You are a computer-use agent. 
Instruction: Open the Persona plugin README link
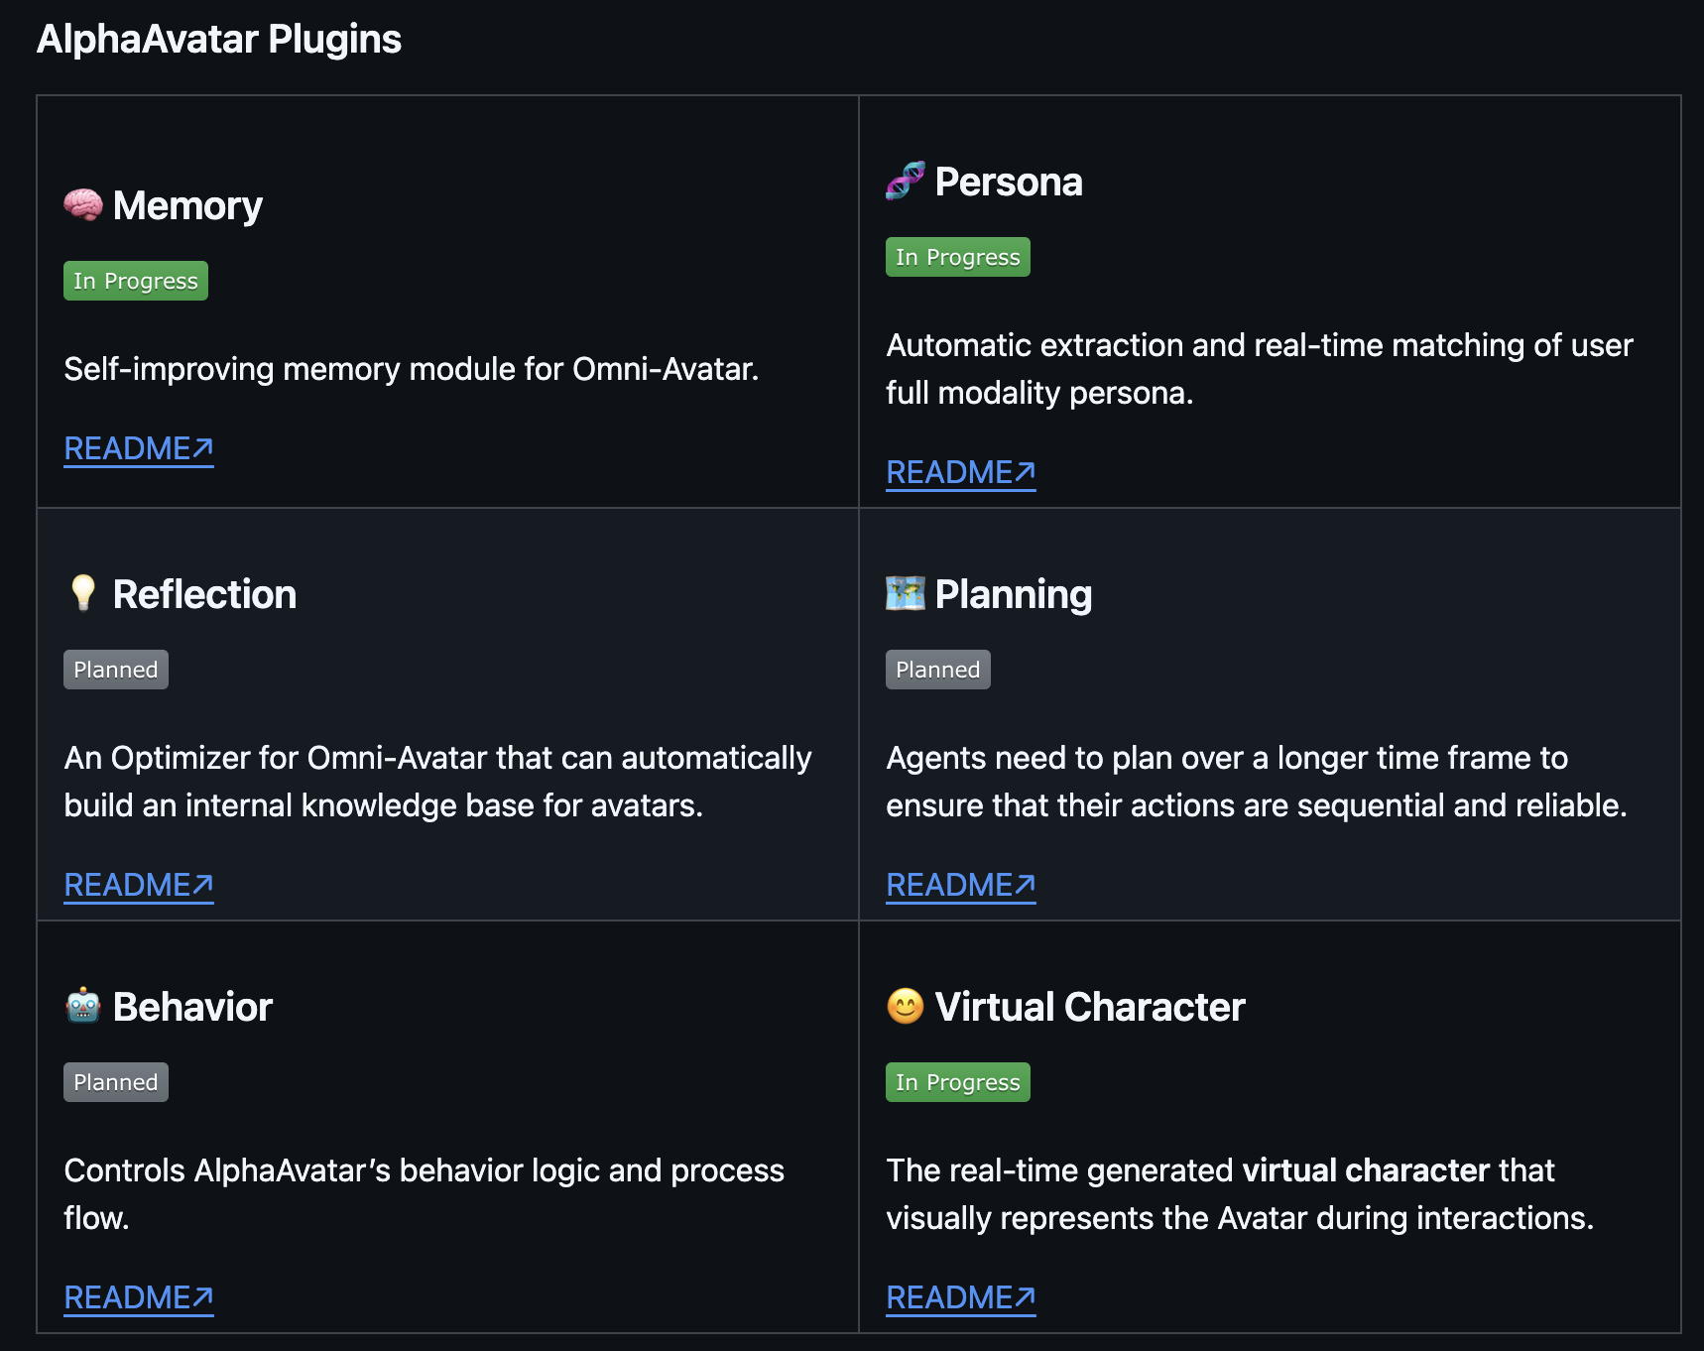coord(961,473)
